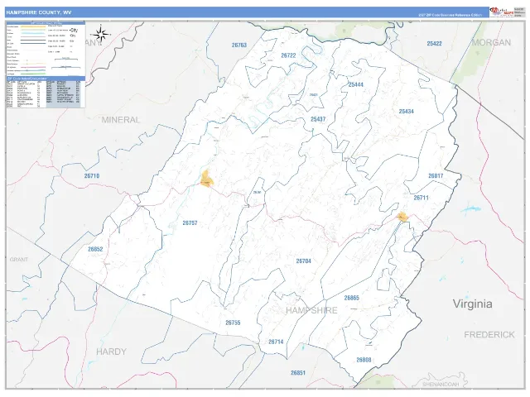Click ZIP code label 26714
Screen dimensions: 530x397
[x=276, y=342]
